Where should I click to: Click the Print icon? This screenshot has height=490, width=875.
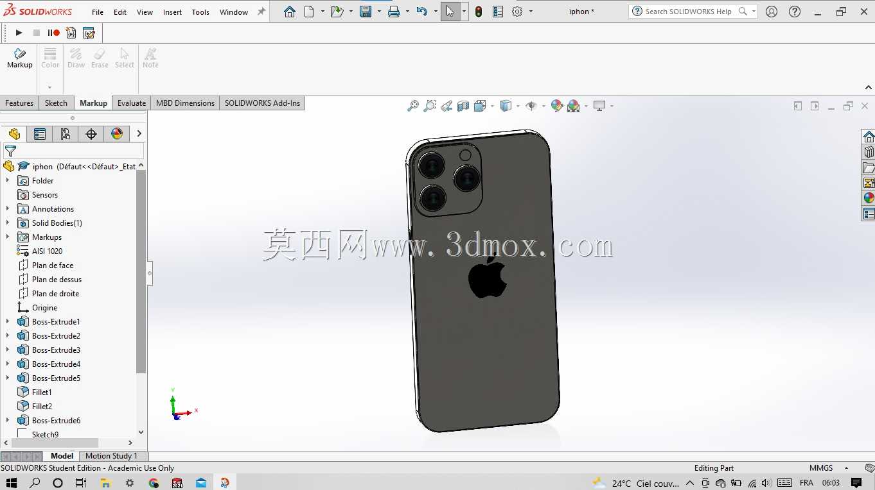click(394, 12)
